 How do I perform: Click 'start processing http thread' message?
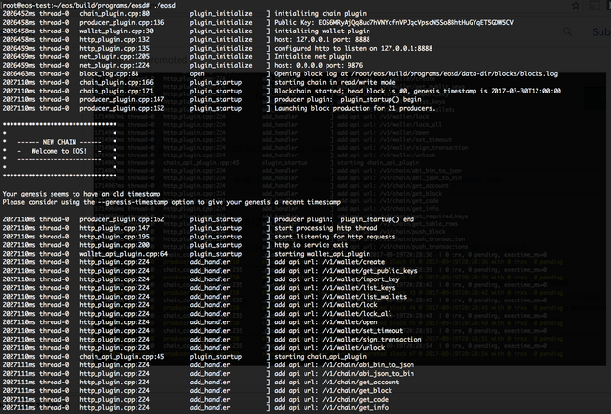(326, 228)
